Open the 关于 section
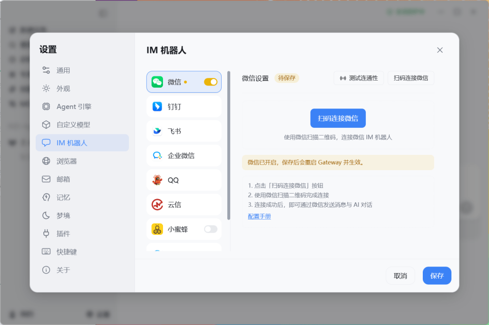 pos(83,270)
